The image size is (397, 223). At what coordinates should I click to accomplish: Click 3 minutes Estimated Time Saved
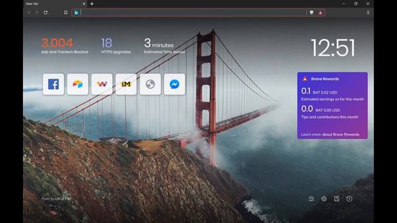click(x=164, y=46)
